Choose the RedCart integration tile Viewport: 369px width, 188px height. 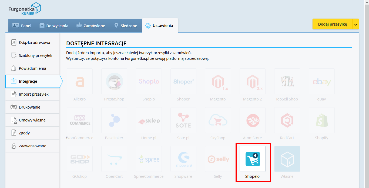287,120
